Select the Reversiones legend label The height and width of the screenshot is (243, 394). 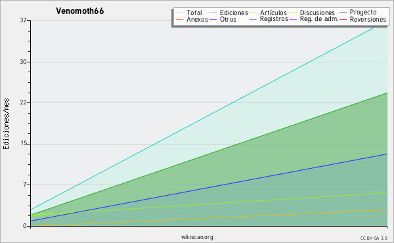(x=368, y=19)
